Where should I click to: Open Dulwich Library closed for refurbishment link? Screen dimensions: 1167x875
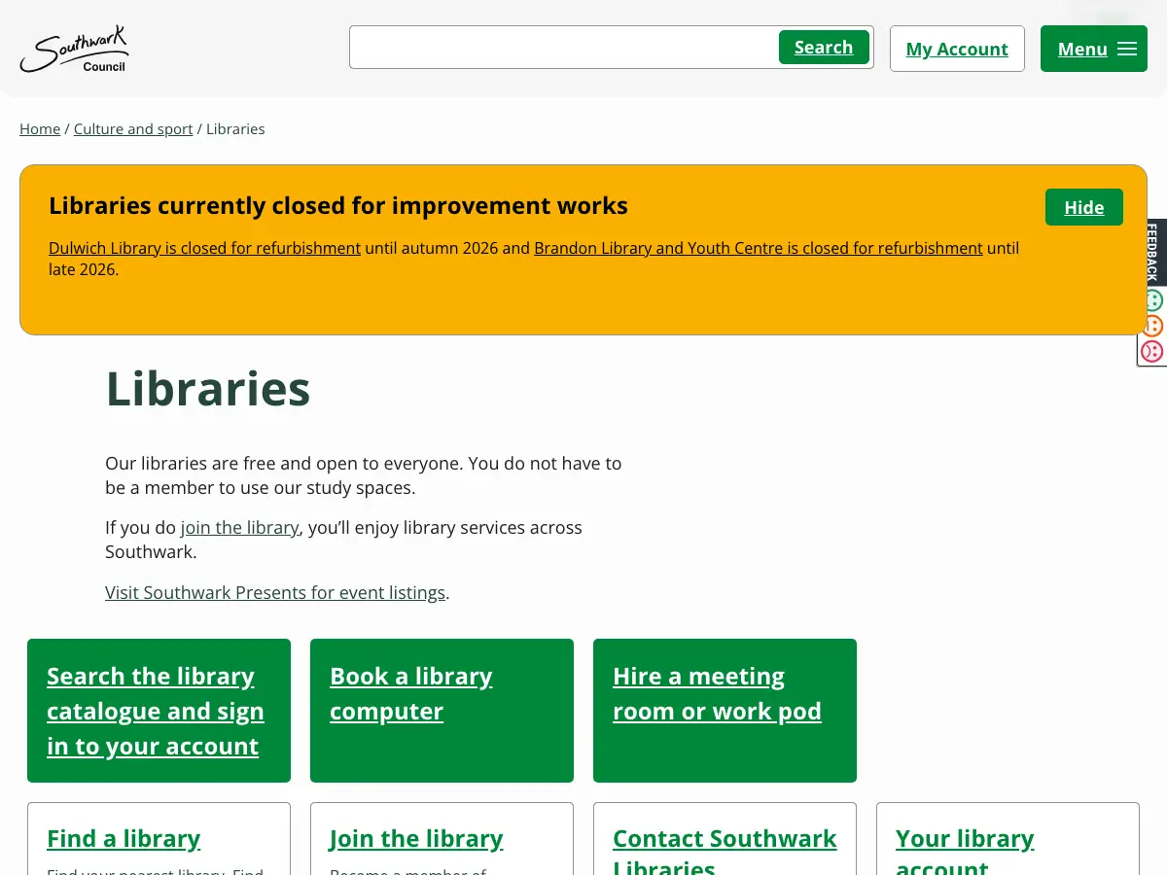point(204,248)
